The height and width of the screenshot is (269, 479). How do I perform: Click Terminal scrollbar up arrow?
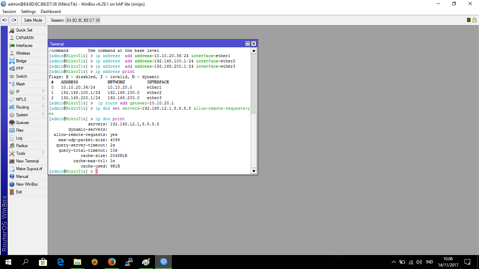tap(254, 51)
